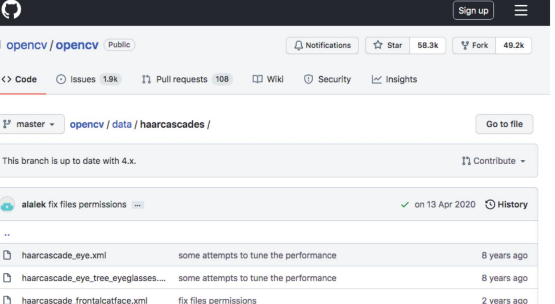Go to data folder in breadcrumb

click(x=122, y=124)
